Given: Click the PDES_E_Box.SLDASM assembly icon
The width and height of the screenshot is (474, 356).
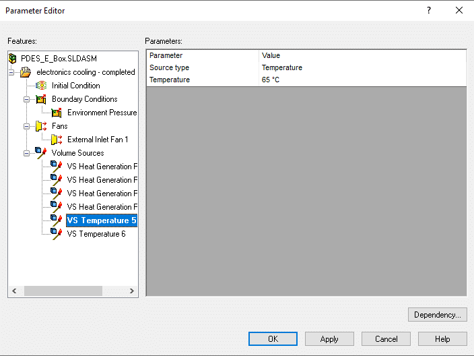Looking at the screenshot, I should (x=12, y=58).
